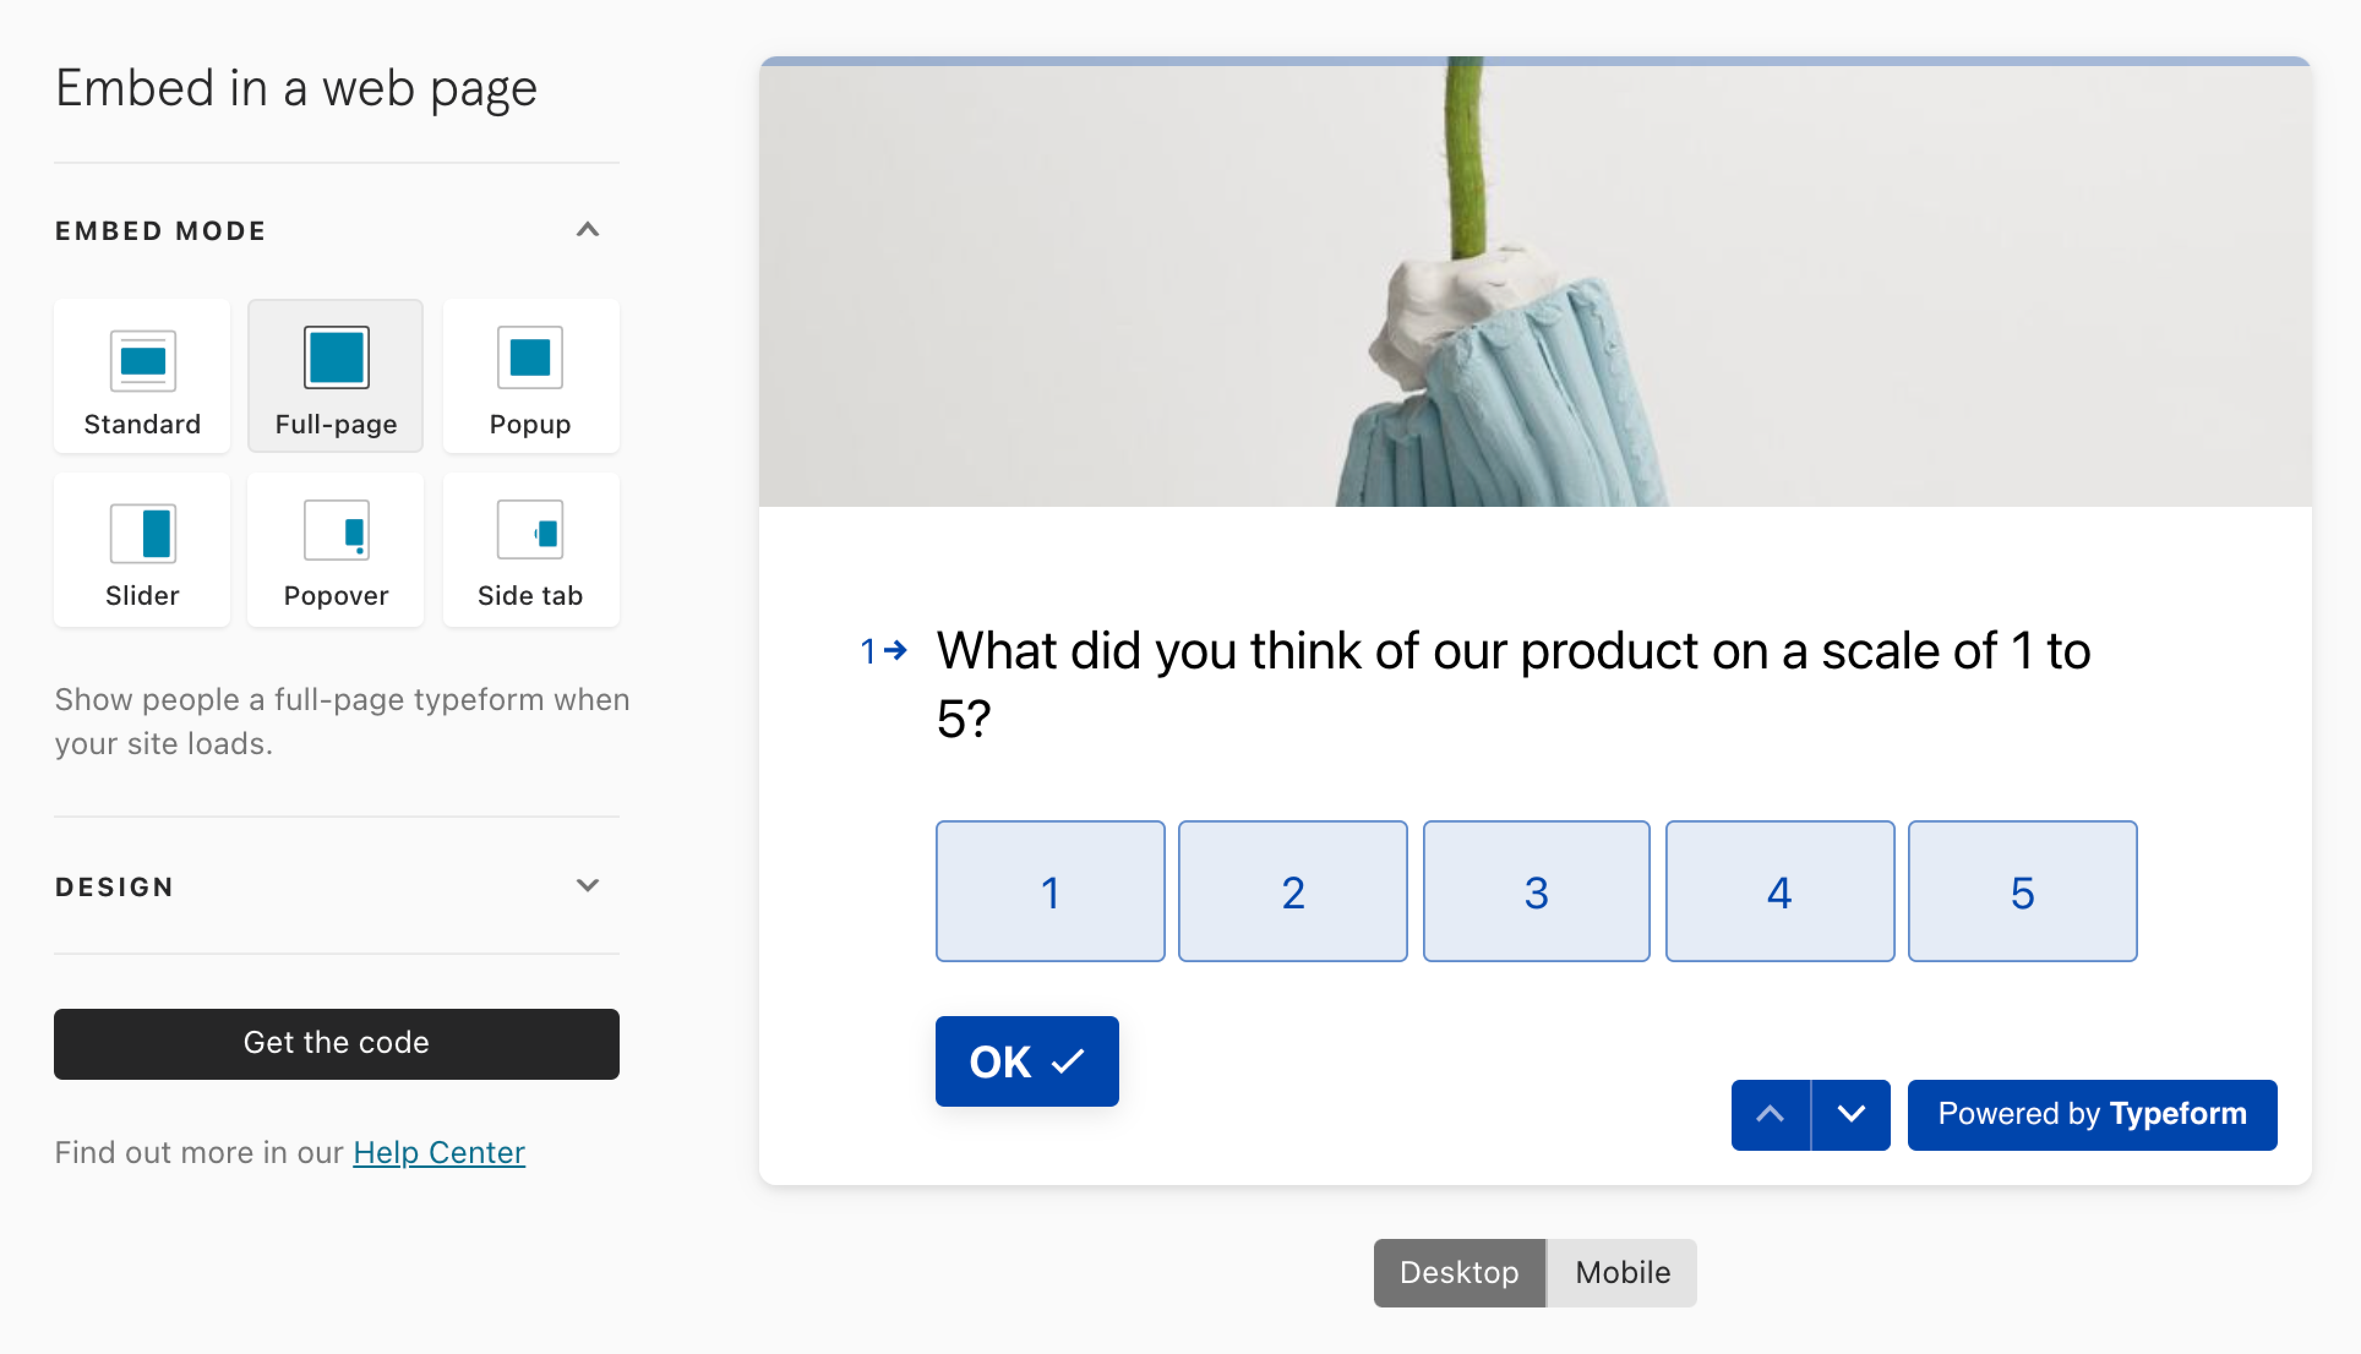Viewport: 2361px width, 1354px height.
Task: Click the Get the code button
Action: [336, 1044]
